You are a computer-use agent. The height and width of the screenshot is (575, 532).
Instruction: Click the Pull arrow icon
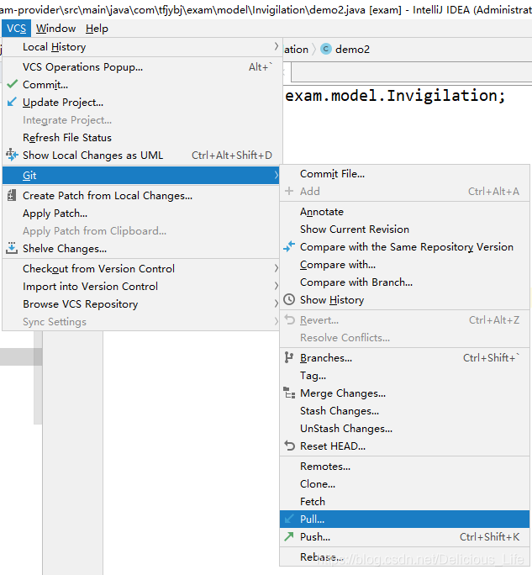(289, 519)
